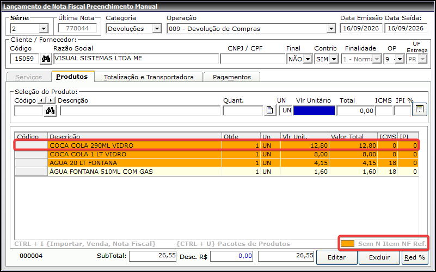This screenshot has width=436, height=272.
Task: Open the Totalização e Transportadora tab
Action: pyautogui.click(x=149, y=77)
